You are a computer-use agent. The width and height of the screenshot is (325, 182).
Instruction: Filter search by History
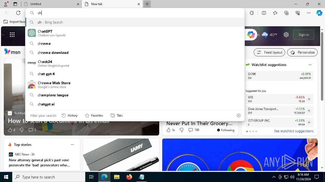[70, 116]
